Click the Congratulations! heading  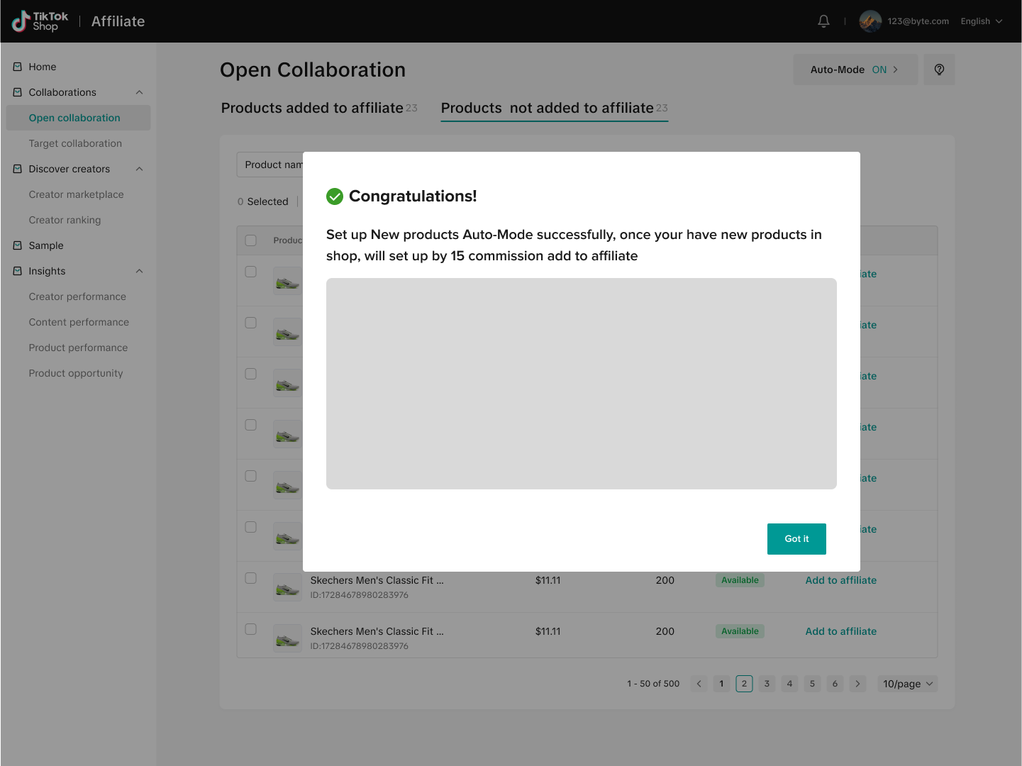(x=413, y=196)
